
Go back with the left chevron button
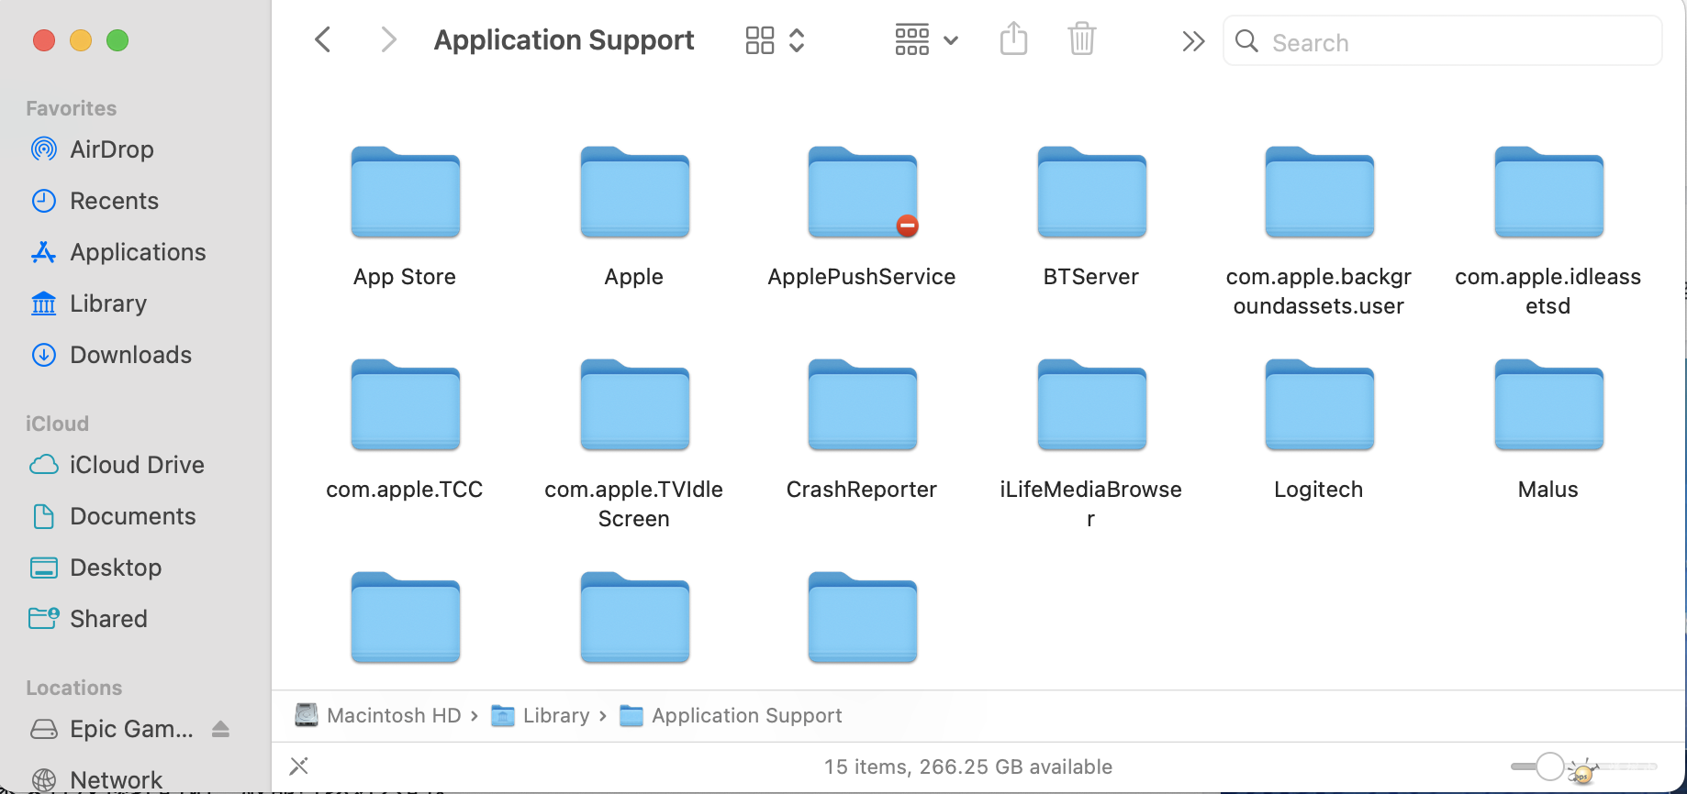[322, 40]
